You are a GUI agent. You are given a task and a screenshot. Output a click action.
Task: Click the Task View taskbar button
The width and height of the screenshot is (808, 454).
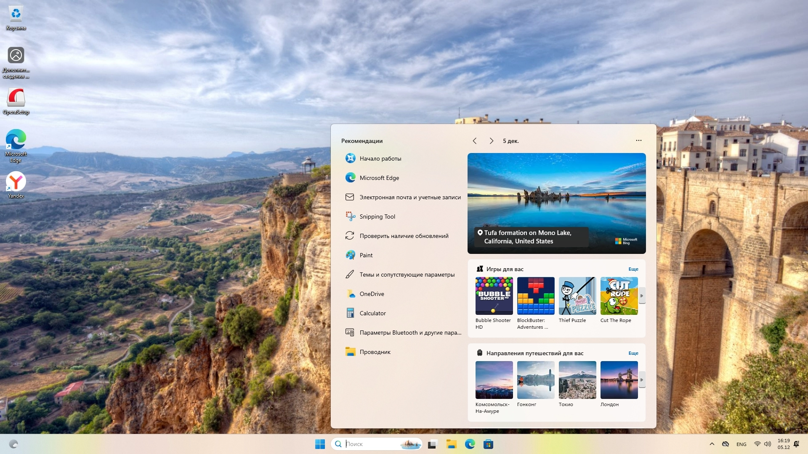pyautogui.click(x=433, y=444)
